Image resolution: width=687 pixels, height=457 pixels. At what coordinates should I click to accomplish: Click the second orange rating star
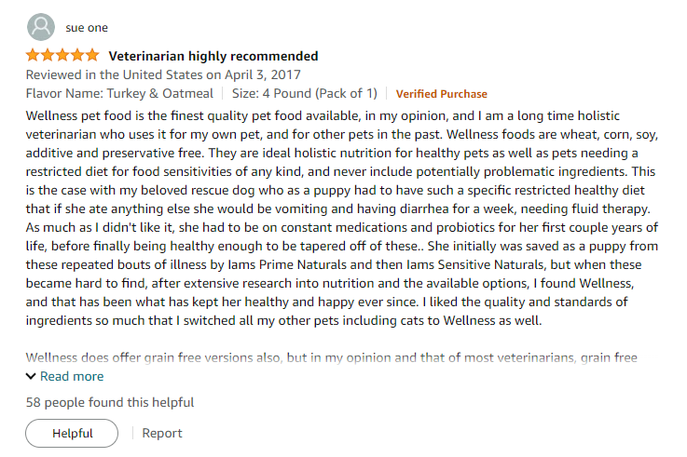[48, 56]
